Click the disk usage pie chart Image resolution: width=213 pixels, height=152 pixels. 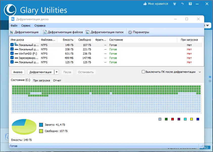click(24, 127)
